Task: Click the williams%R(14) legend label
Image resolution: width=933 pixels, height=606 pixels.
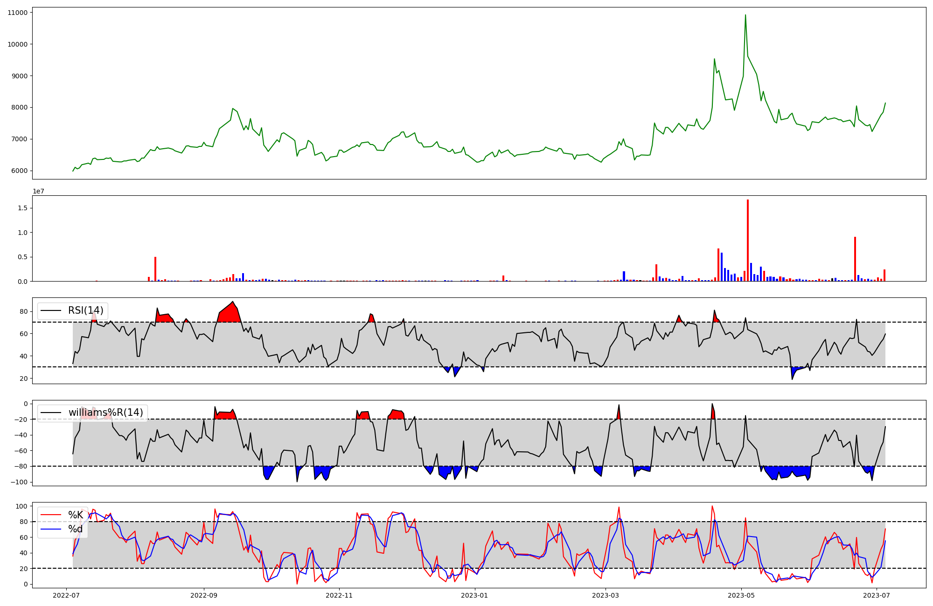Action: coord(105,413)
